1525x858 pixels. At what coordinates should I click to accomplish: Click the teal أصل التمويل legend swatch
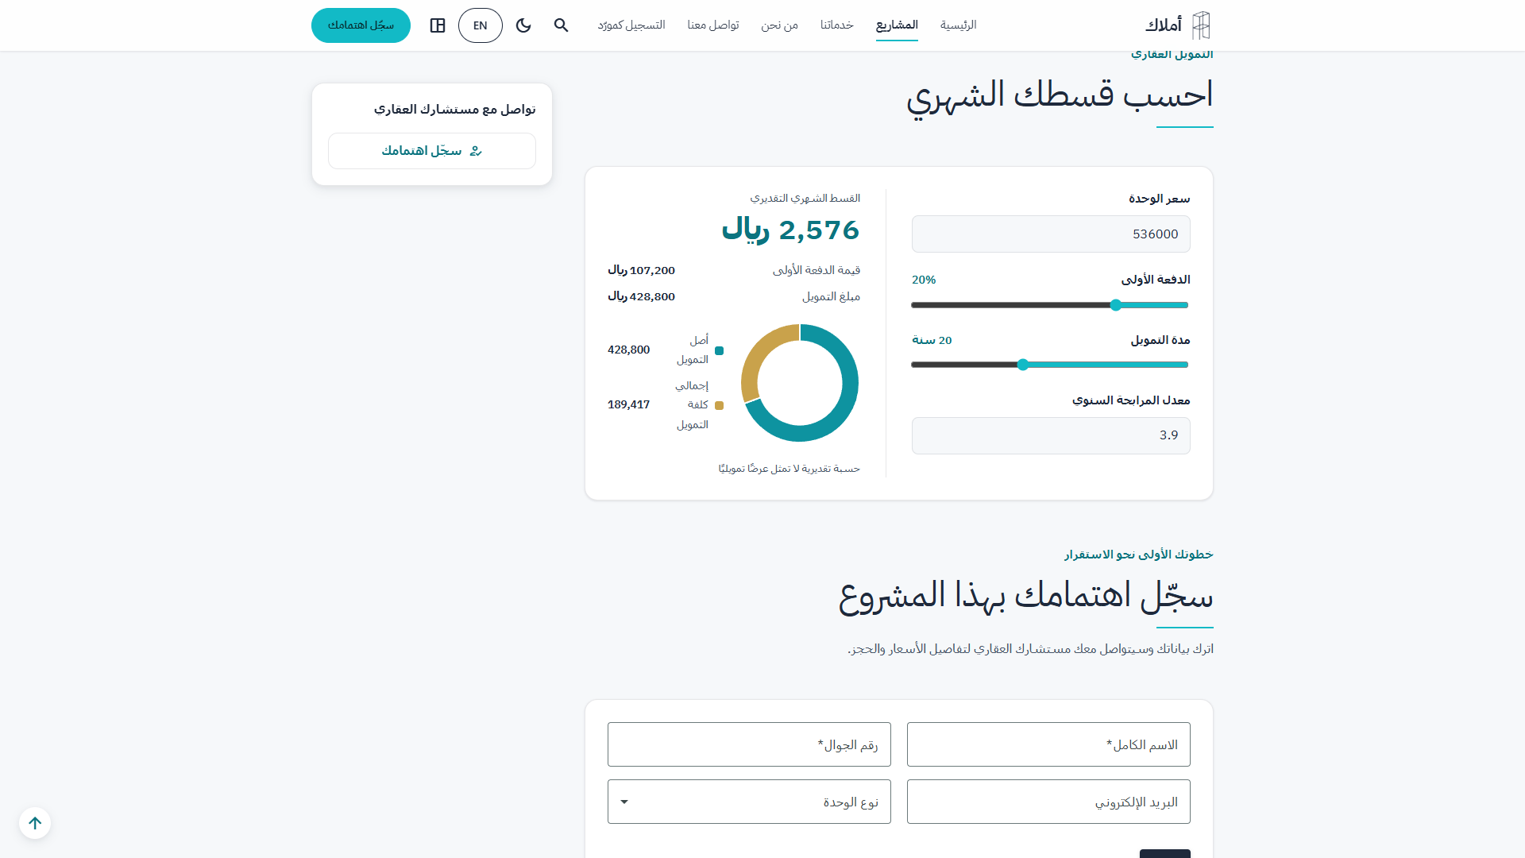coord(720,350)
